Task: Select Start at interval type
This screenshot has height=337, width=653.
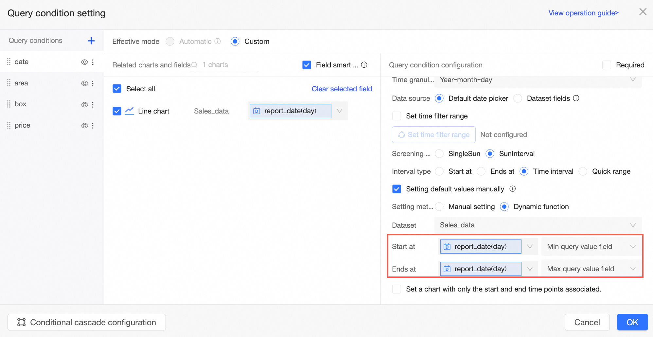Action: (439, 171)
